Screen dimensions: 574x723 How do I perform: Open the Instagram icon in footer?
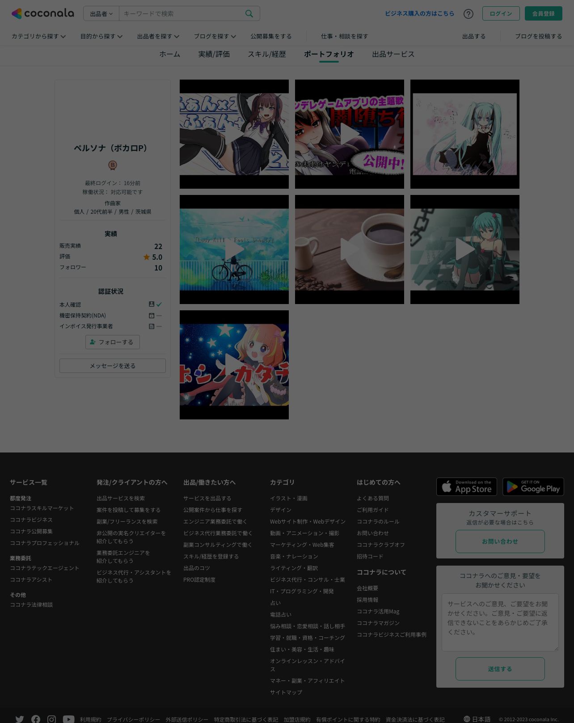tap(52, 719)
